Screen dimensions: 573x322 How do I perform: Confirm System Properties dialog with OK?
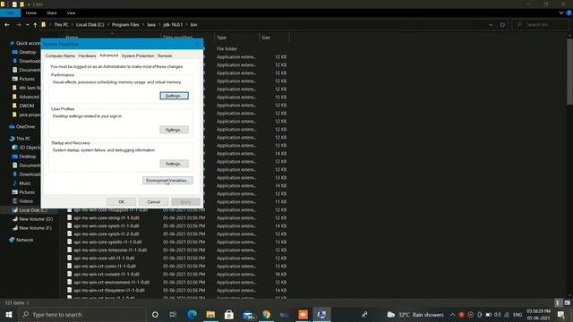pyautogui.click(x=122, y=202)
